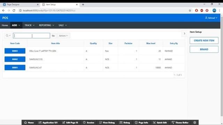
Task: Open the first red Opera extension icon
Action: (x=197, y=10)
